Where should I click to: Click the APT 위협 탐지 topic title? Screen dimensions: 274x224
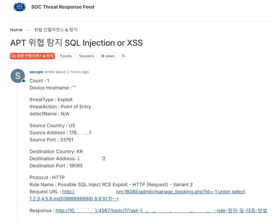[76, 43]
